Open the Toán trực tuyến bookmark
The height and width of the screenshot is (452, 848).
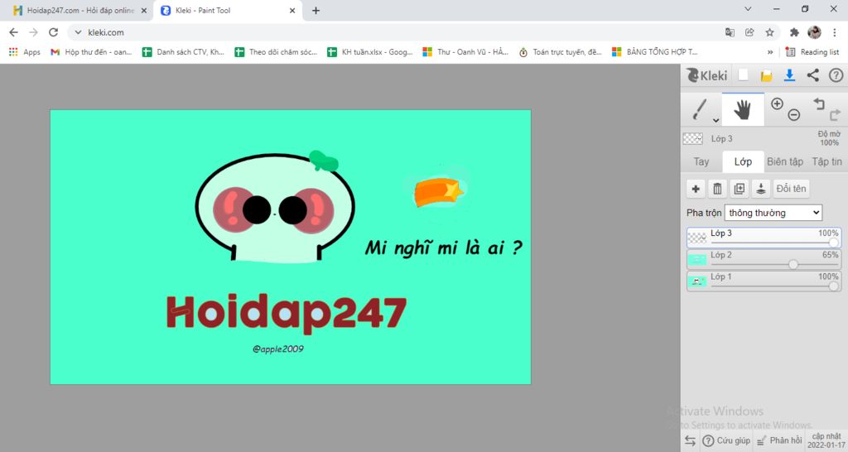click(561, 52)
